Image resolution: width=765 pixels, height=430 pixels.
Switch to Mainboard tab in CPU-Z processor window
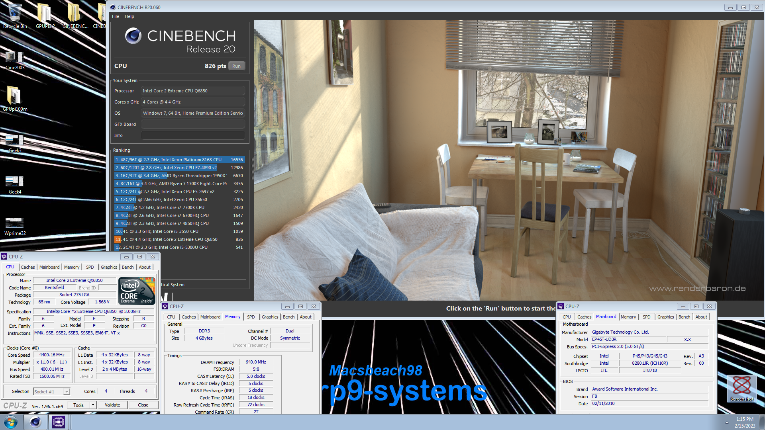click(49, 267)
